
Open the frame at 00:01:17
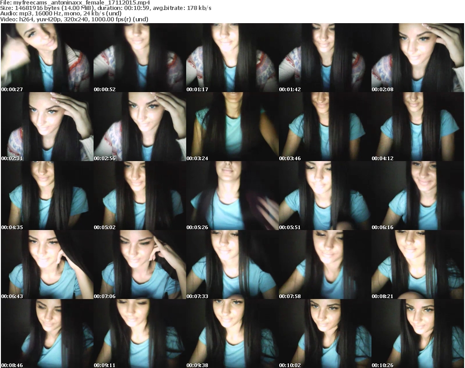pos(232,58)
